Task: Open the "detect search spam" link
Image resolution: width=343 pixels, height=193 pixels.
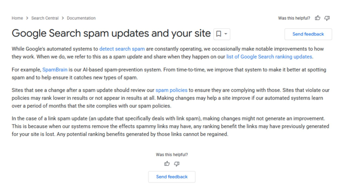Action: 122,49
